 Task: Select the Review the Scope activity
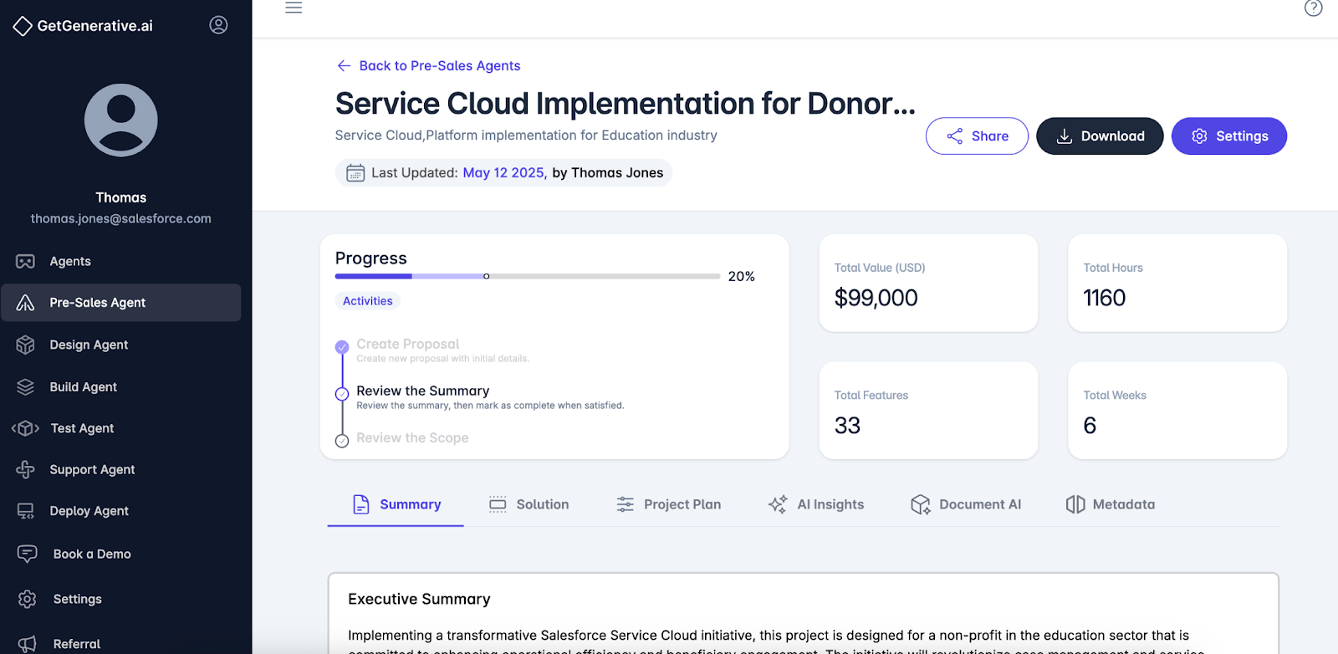click(412, 438)
